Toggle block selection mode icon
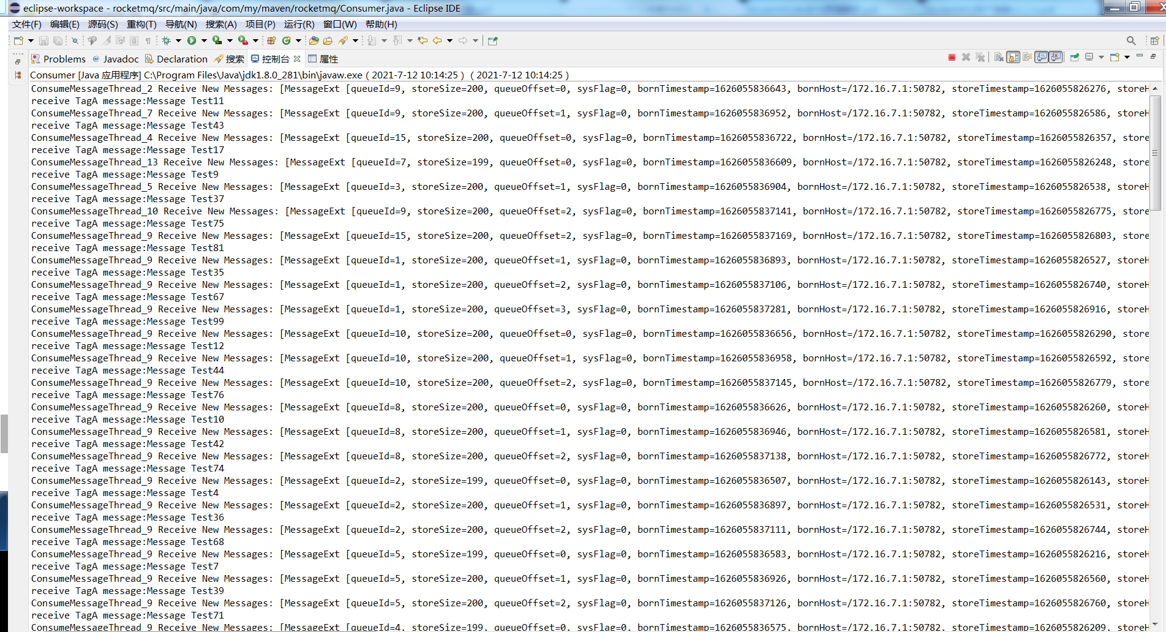 134,40
